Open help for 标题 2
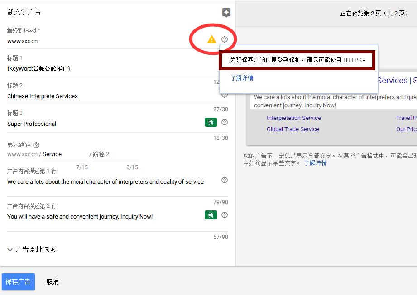The width and height of the screenshot is (417, 295). [225, 95]
